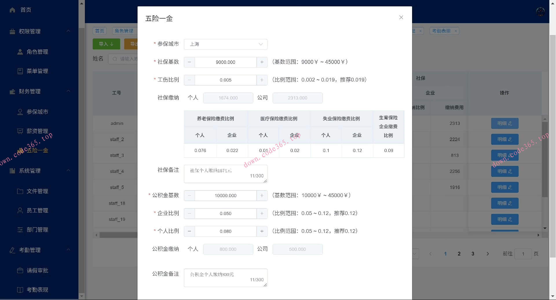Select the 参保城市 city icon
This screenshot has width=556, height=300.
20,112
